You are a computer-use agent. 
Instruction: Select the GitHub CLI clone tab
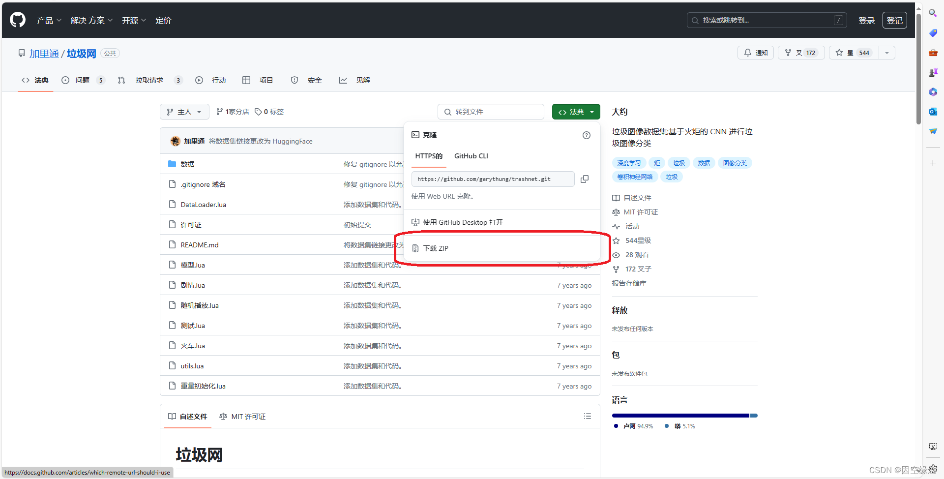point(471,156)
